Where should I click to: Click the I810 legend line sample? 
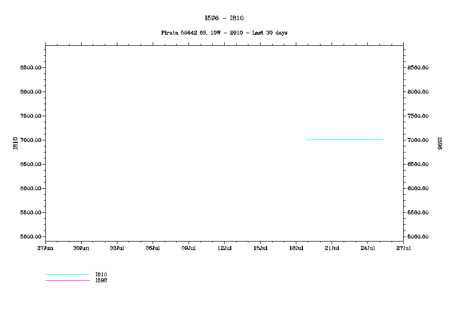[67, 275]
